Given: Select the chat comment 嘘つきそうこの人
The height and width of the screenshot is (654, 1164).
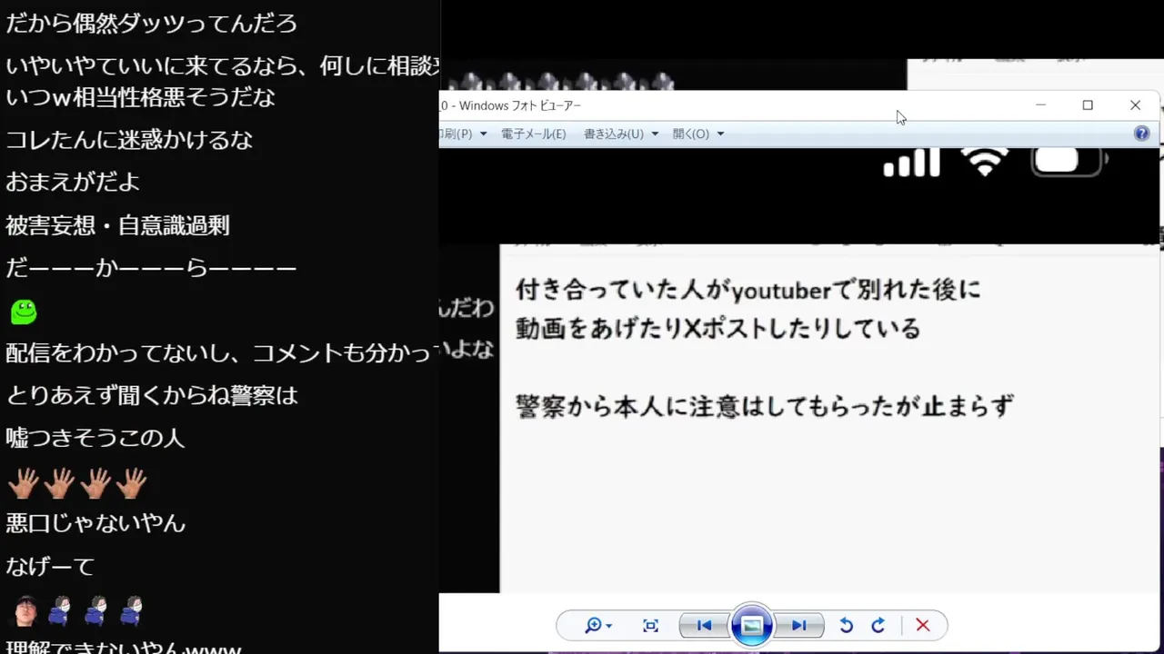Looking at the screenshot, I should [95, 438].
